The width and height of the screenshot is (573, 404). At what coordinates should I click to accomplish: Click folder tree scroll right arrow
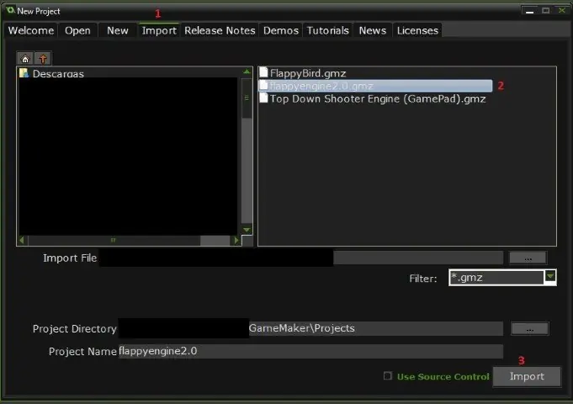click(236, 240)
